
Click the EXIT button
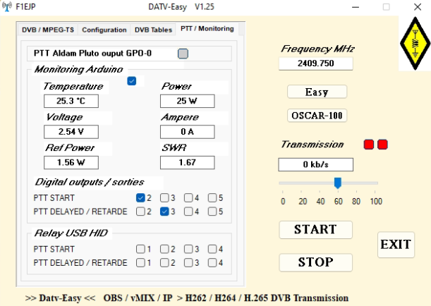tap(396, 245)
